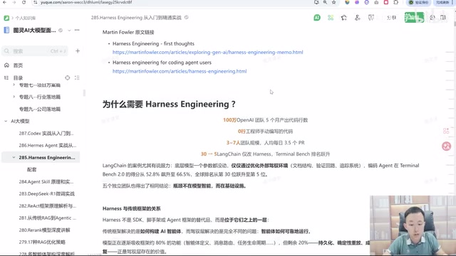Click the red square extension icon
This screenshot has width=456, height=256.
tap(386, 2)
